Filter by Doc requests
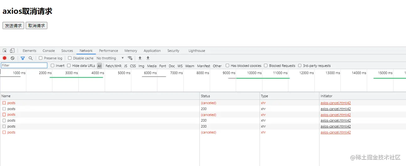The image size is (406, 166). coord(172,66)
